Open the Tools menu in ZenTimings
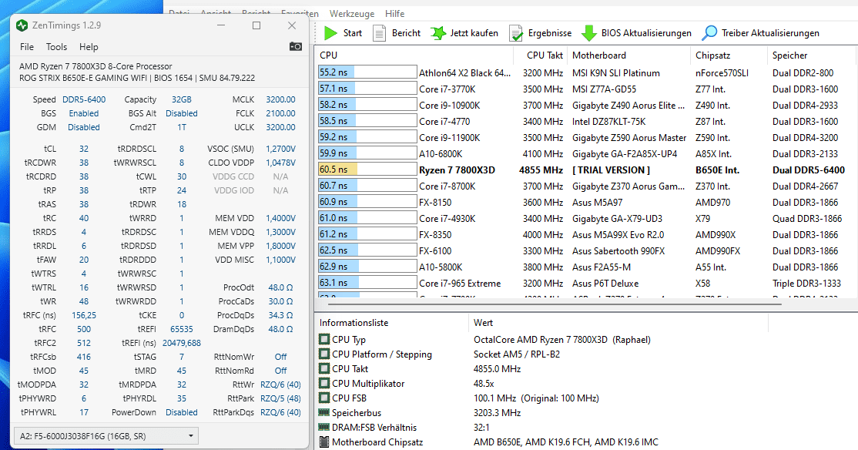The image size is (858, 450). pyautogui.click(x=56, y=47)
